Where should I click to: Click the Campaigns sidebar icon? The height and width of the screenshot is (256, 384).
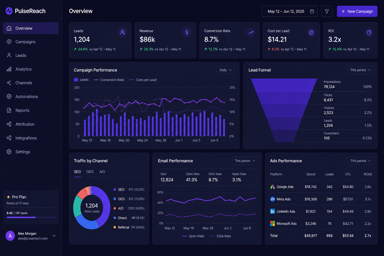9,42
